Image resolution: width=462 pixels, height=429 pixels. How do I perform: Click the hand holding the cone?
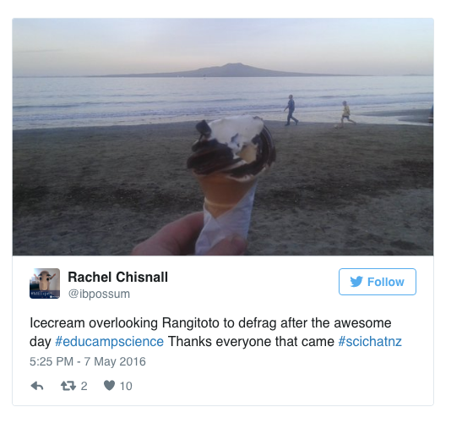[188, 236]
